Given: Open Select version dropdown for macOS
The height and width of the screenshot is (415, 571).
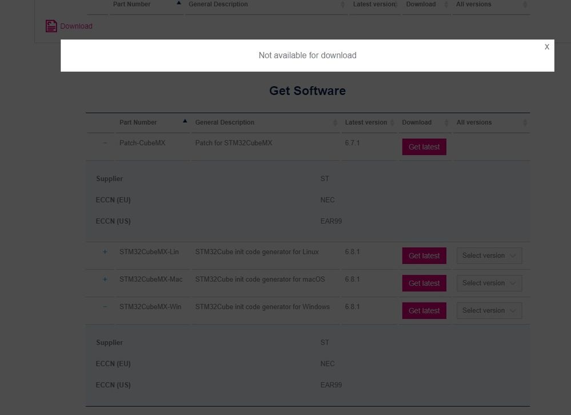Looking at the screenshot, I should (489, 283).
